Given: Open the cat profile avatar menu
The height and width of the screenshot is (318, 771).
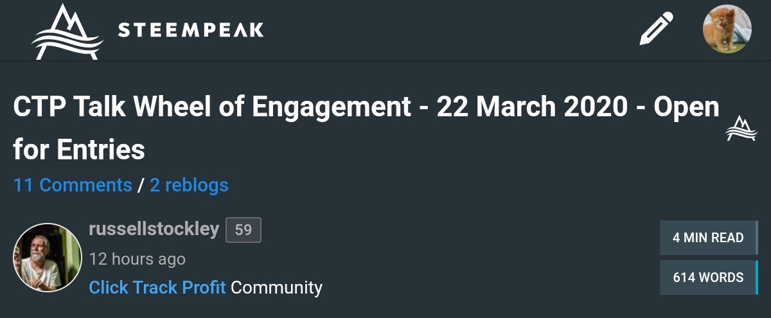Looking at the screenshot, I should [727, 29].
